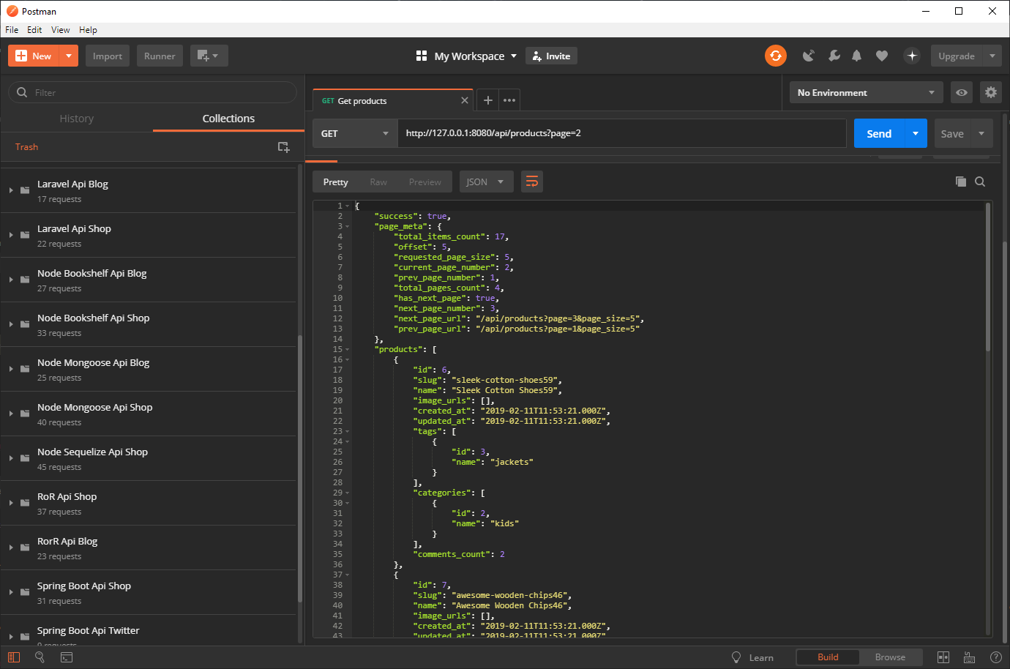Open the Help menu
1010x669 pixels.
click(x=88, y=30)
